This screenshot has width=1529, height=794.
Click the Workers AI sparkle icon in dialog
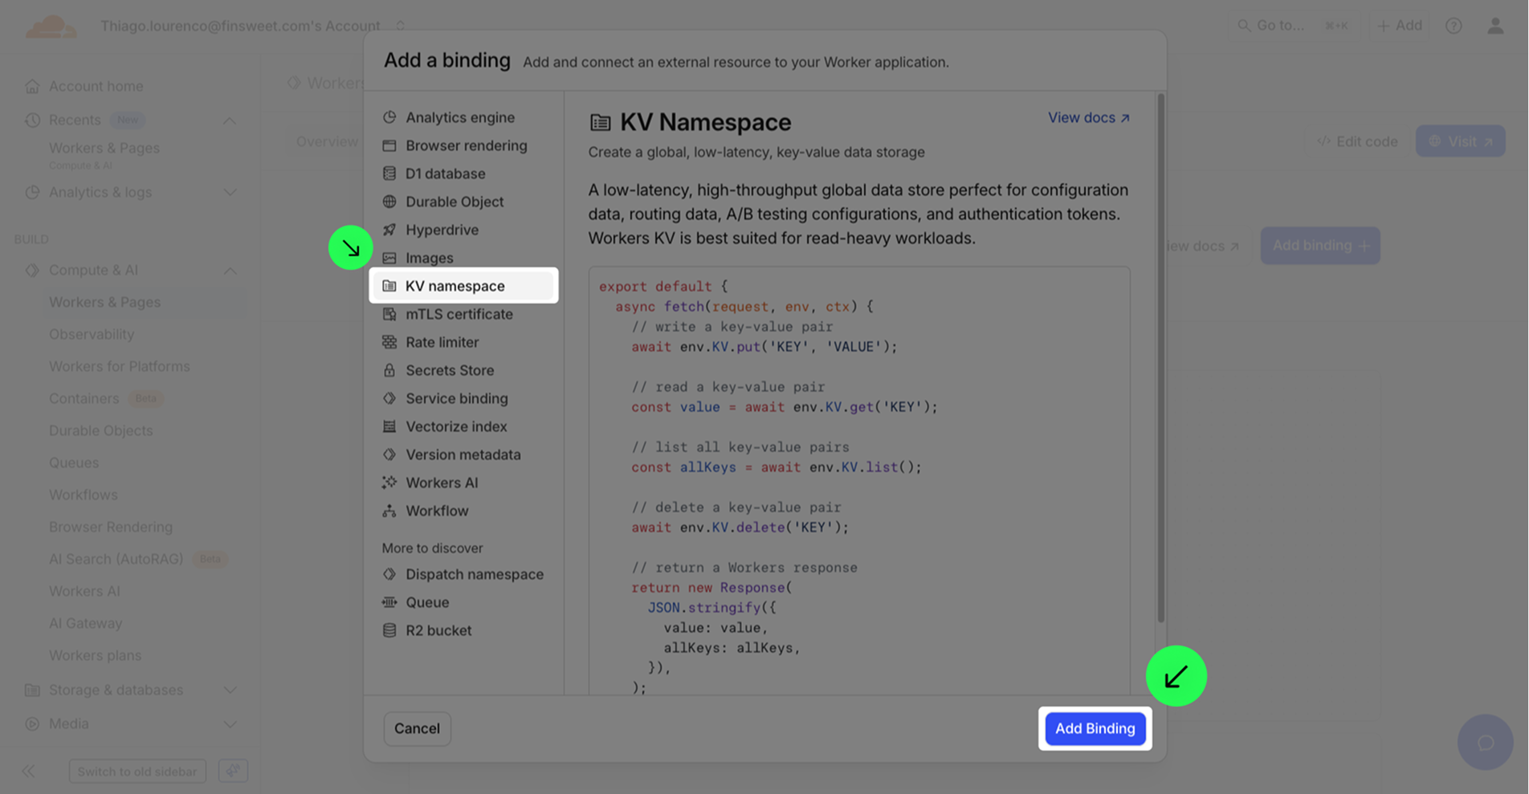pyautogui.click(x=389, y=483)
